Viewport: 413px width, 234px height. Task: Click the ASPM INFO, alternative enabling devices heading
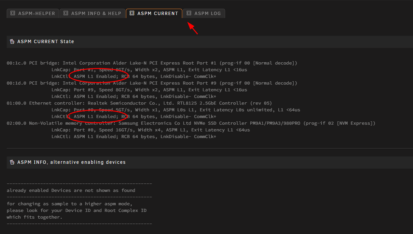(x=71, y=162)
